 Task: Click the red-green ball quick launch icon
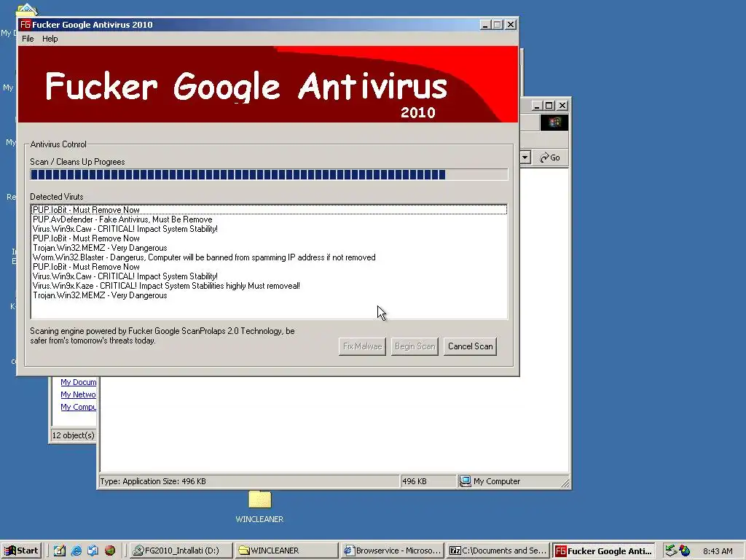click(x=109, y=551)
